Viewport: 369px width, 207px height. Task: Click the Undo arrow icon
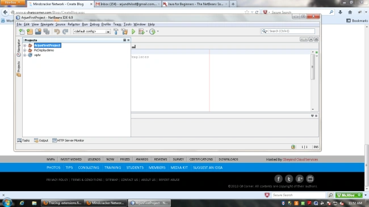tap(57, 32)
